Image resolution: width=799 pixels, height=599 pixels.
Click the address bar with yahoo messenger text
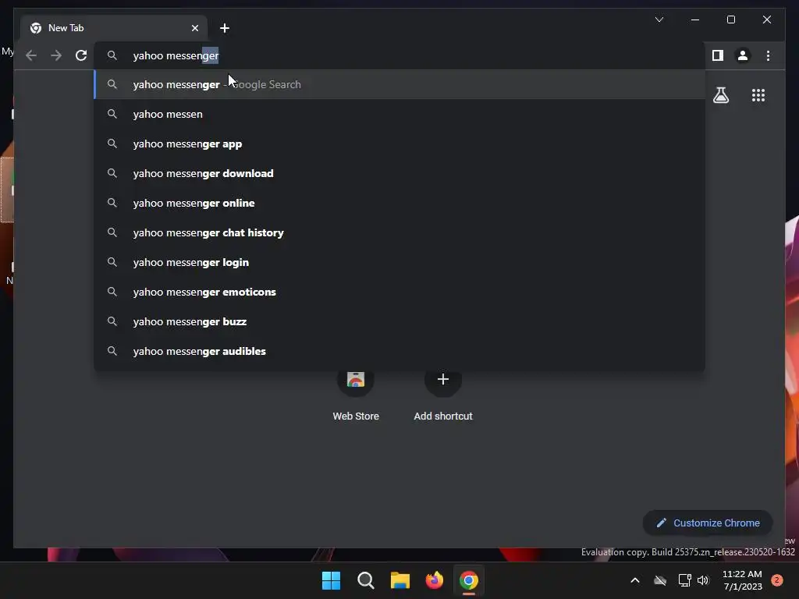399,55
